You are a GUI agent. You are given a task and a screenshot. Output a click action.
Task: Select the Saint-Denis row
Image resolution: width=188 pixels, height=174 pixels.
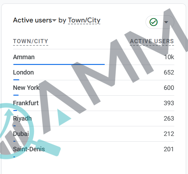pos(94,149)
